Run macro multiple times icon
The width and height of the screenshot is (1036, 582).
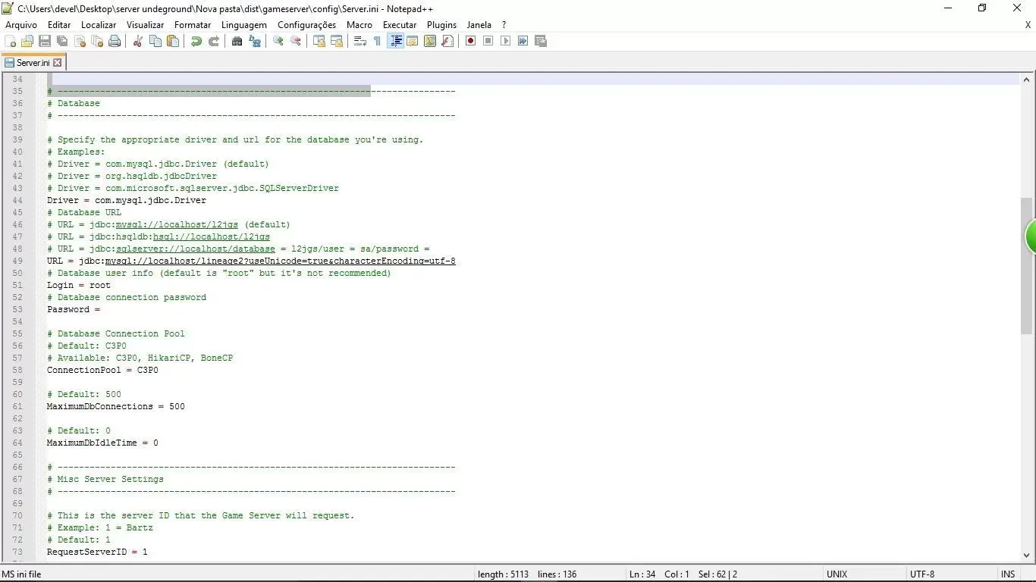point(523,41)
